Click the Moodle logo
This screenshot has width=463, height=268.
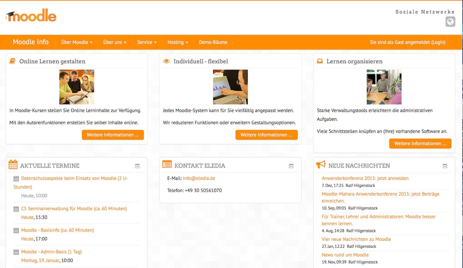[x=31, y=15]
